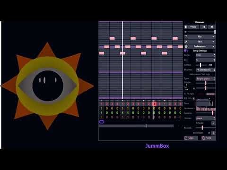Select the top-left pink note block

point(112,38)
